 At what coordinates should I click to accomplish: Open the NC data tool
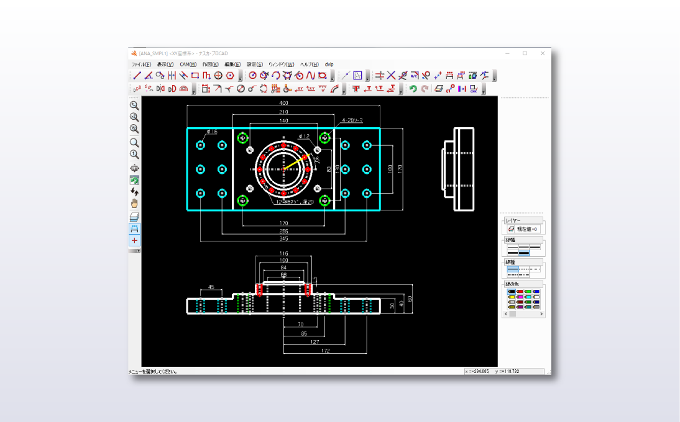click(x=415, y=75)
